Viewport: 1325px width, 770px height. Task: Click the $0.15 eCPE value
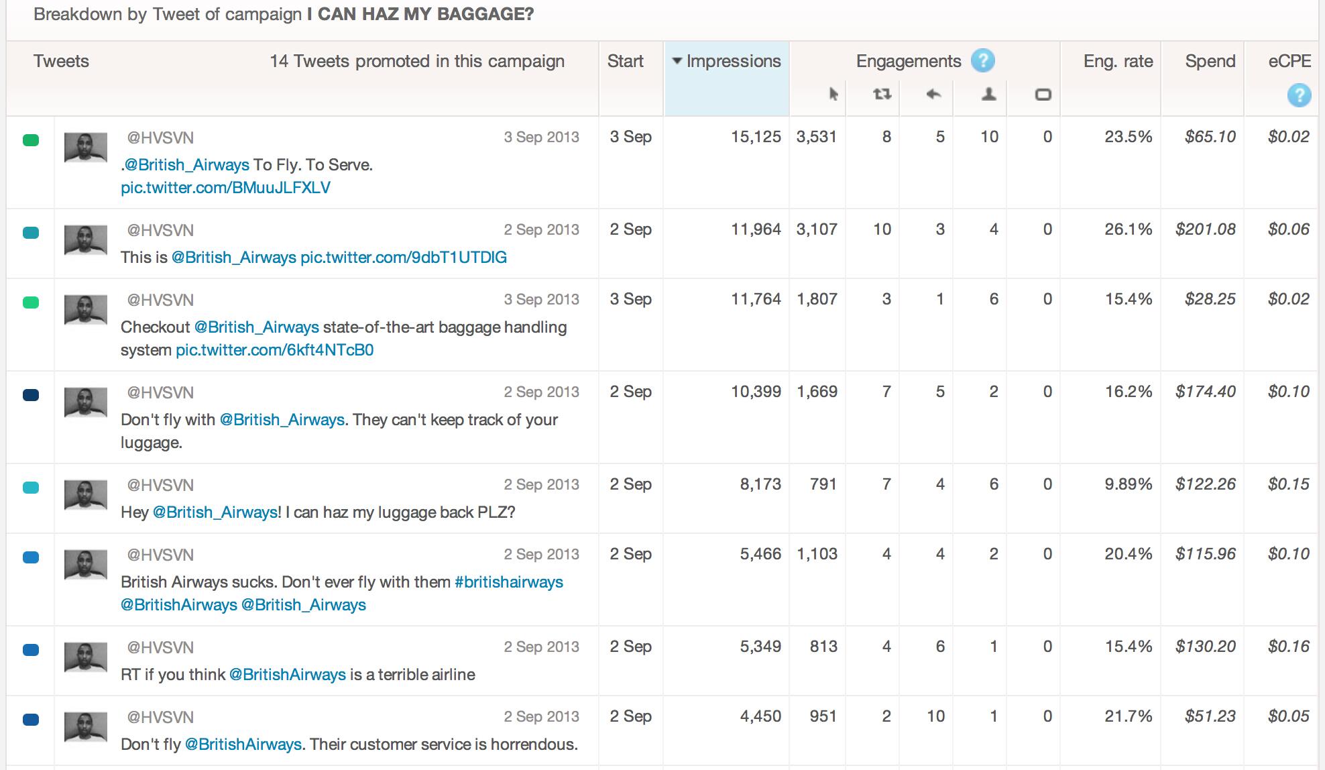(x=1289, y=484)
